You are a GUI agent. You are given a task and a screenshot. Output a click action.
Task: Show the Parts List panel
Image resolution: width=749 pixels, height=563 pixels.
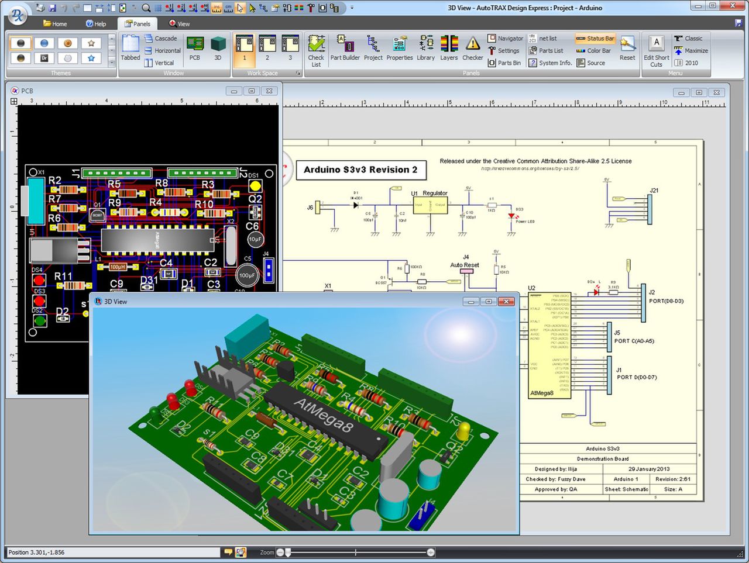point(546,51)
